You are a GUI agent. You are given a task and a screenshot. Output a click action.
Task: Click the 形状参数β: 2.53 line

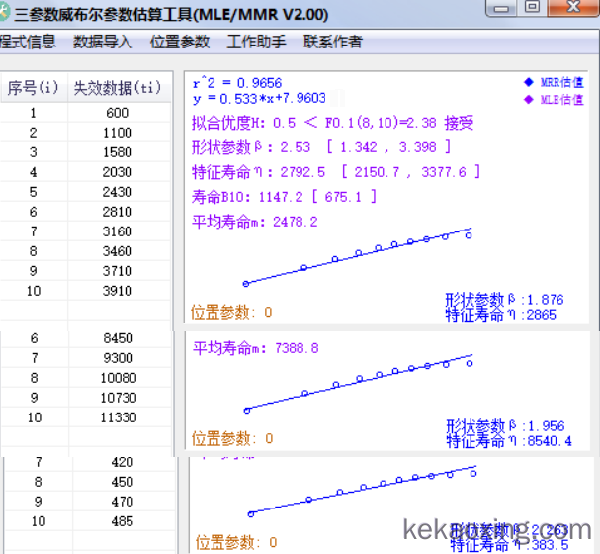coord(321,147)
